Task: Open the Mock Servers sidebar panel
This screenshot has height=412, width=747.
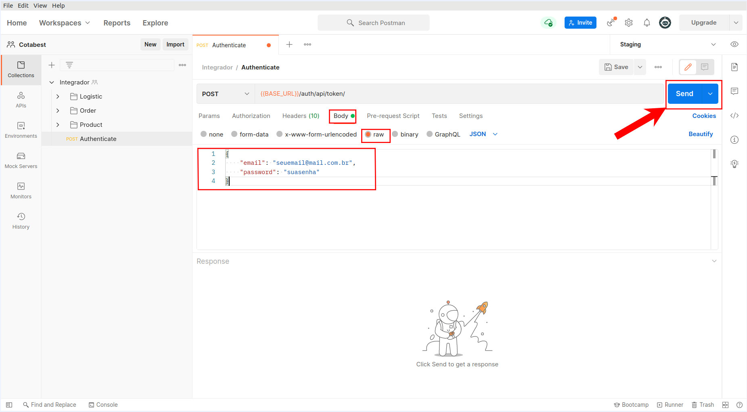Action: tap(21, 160)
